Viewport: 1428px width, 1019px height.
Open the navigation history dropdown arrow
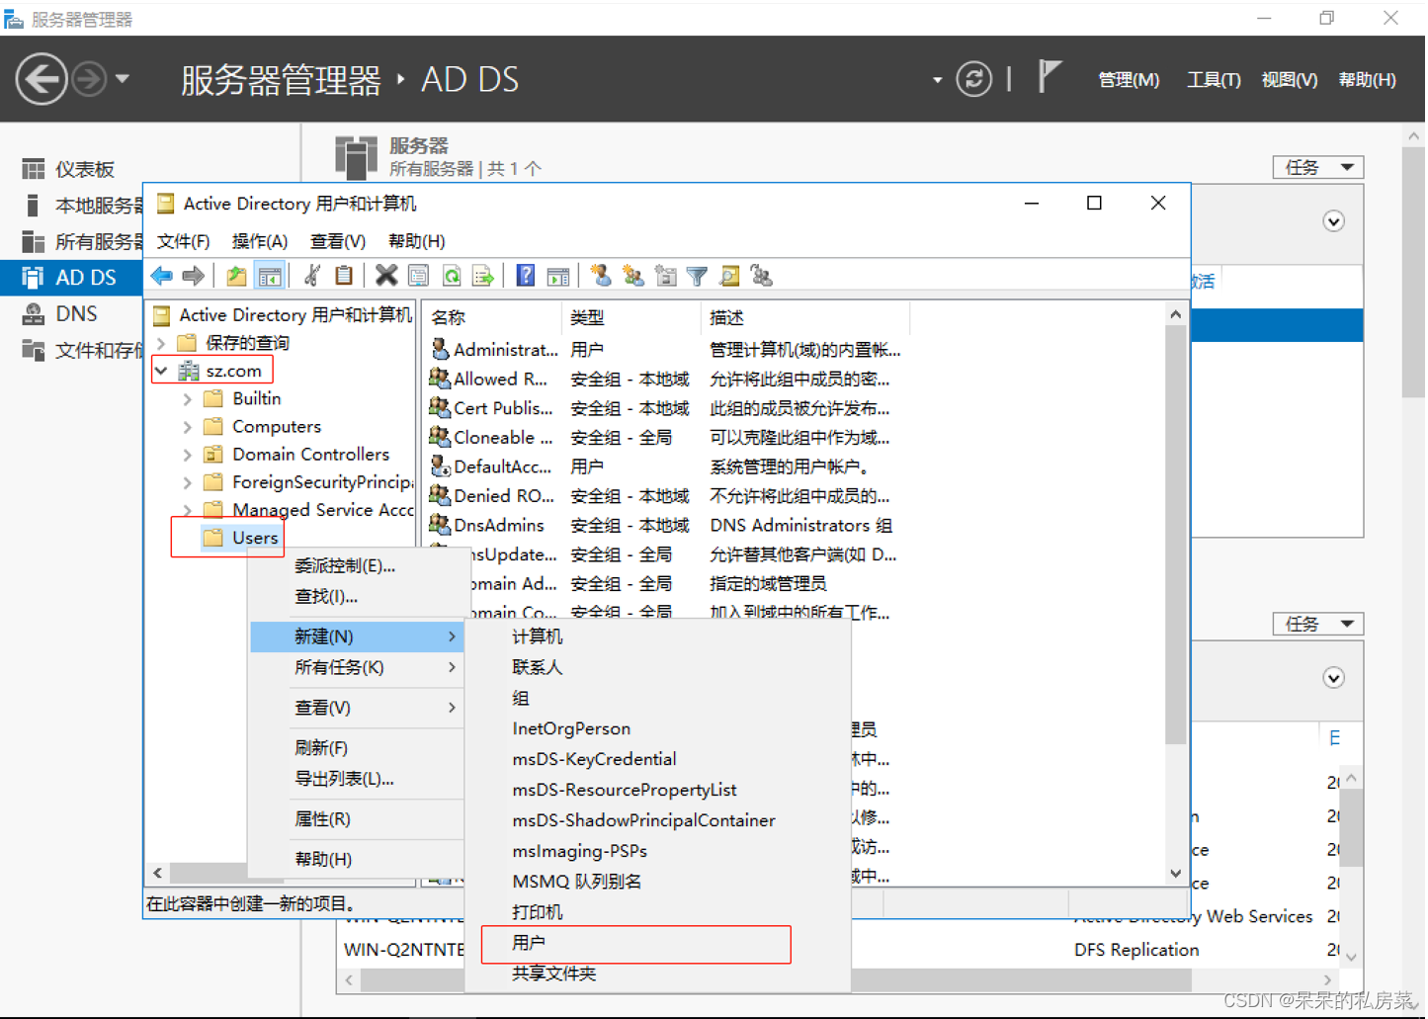123,78
